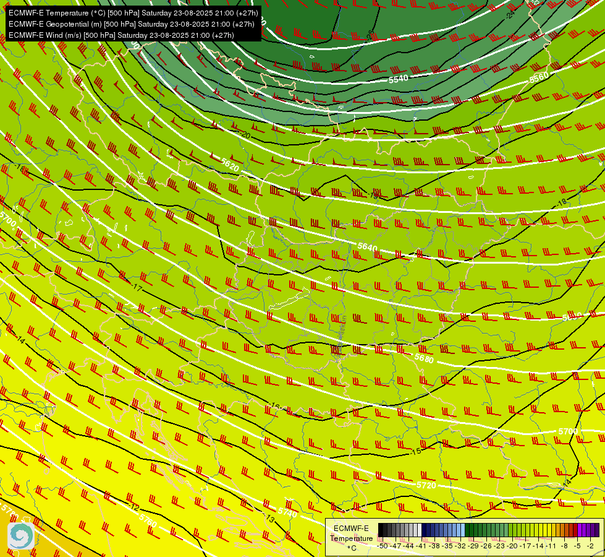Click the -16 isotherm label on the map
Screen dimensions: 605x557
tap(275, 405)
